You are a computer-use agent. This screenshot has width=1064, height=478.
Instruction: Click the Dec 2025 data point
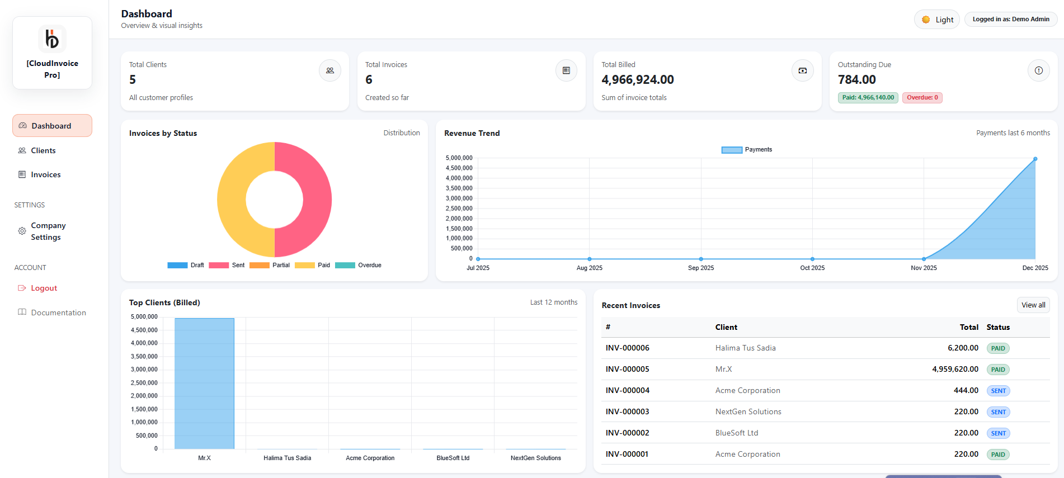tap(1035, 159)
